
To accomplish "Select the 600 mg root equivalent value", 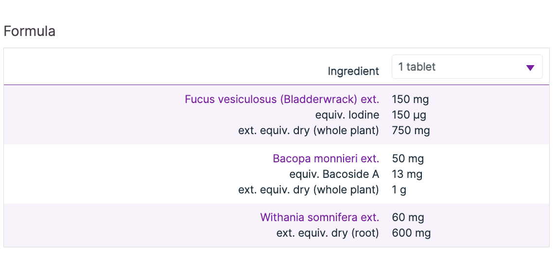I will [x=411, y=233].
